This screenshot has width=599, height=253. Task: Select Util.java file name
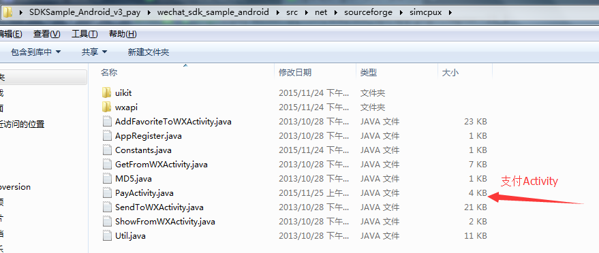click(130, 236)
